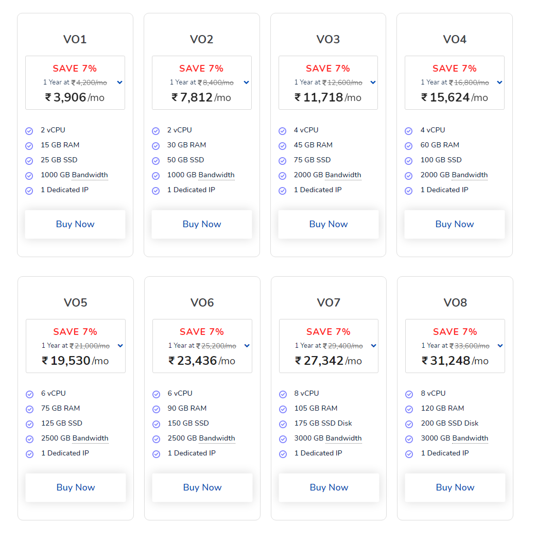Click the checkmark icon beside 75 GB SSD
This screenshot has height=540, width=536.
[x=283, y=161]
